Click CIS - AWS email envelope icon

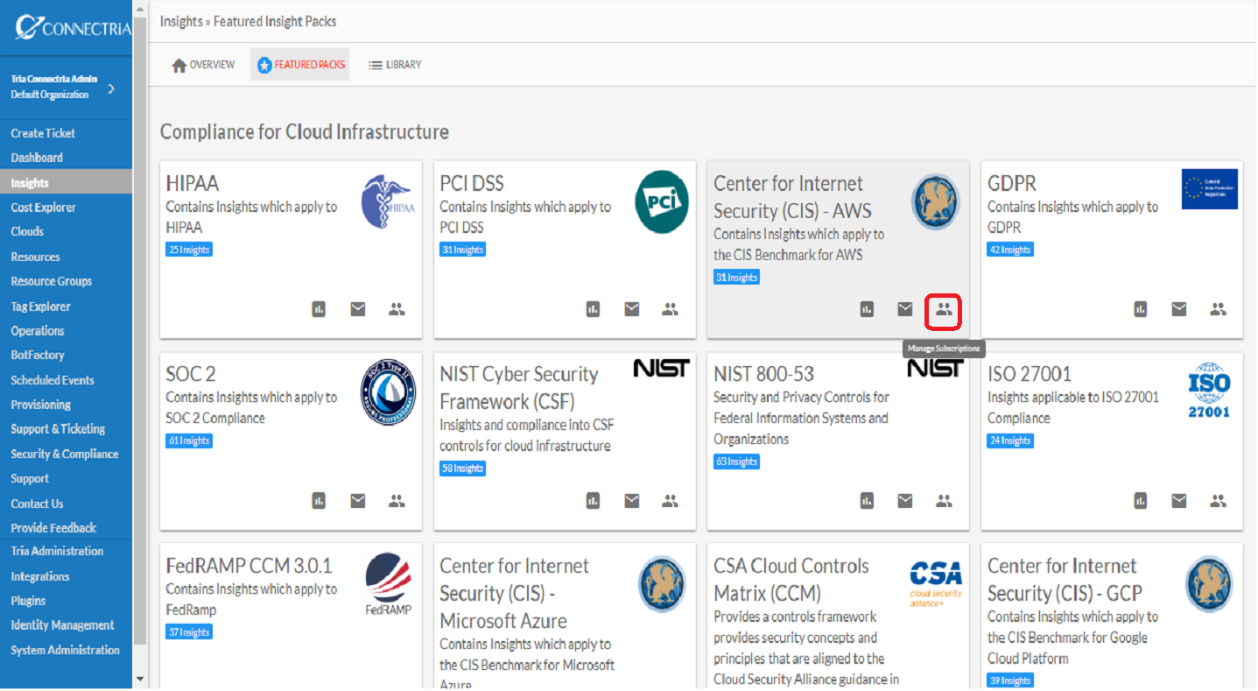click(x=905, y=308)
